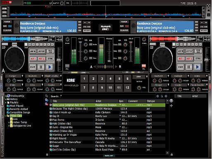Trigger Korg pad number 12

pos(127,88)
